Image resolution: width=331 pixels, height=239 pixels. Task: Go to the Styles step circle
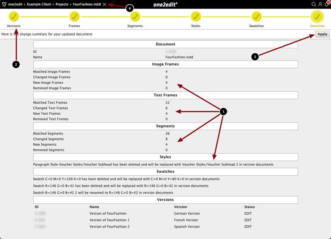[x=196, y=17]
